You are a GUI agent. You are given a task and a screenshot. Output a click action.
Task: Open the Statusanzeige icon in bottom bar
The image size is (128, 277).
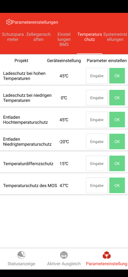click(21, 255)
